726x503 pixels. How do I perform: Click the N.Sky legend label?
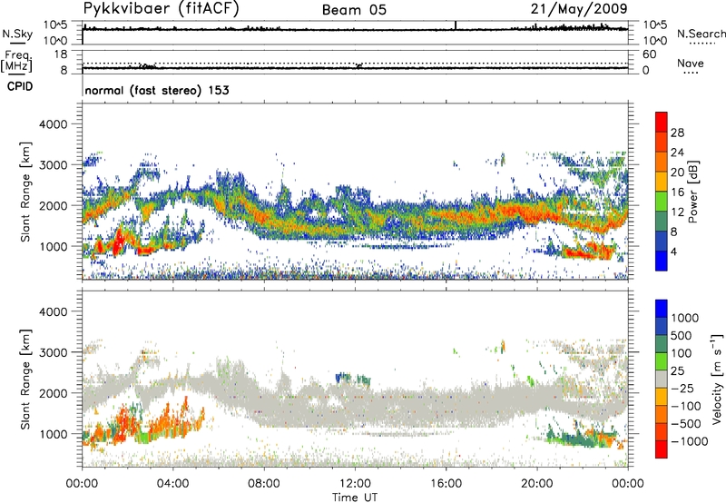[x=17, y=34]
